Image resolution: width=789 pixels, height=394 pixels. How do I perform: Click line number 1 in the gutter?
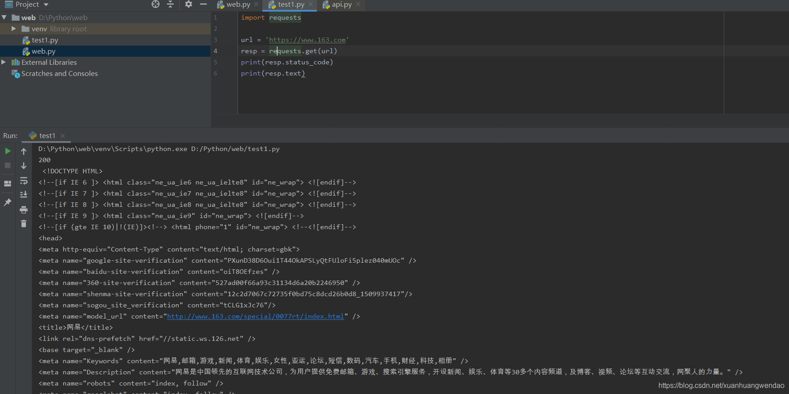(215, 17)
